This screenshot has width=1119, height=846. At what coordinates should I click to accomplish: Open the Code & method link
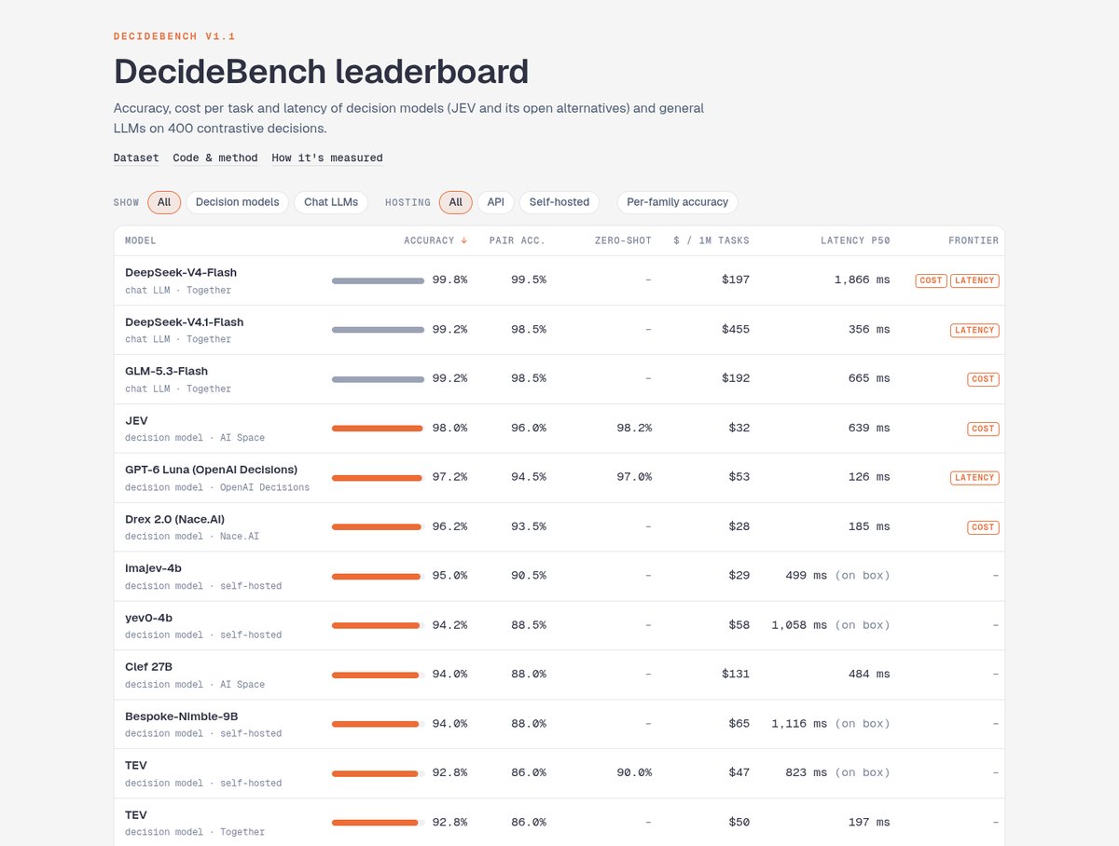click(x=215, y=158)
